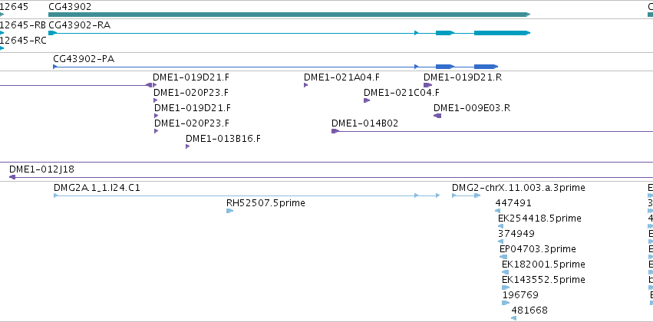Select the small purple arrow under DME1-021A04.F
Screen dimensions: 653x322
[305, 85]
